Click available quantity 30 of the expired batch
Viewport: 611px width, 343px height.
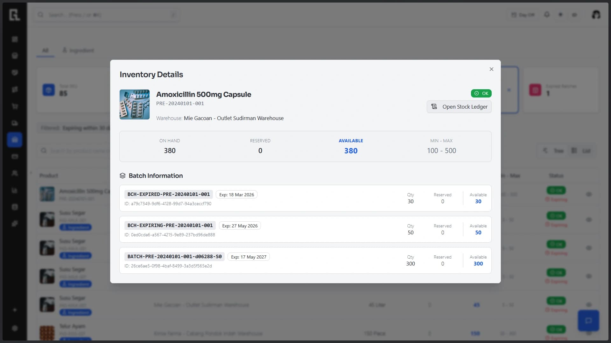pyautogui.click(x=478, y=201)
